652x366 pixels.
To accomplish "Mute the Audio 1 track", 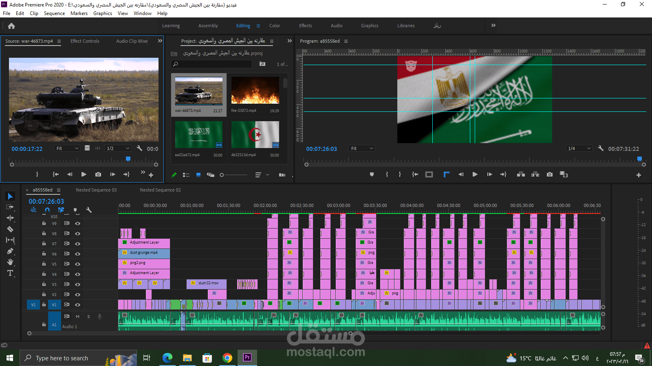I will (x=77, y=316).
